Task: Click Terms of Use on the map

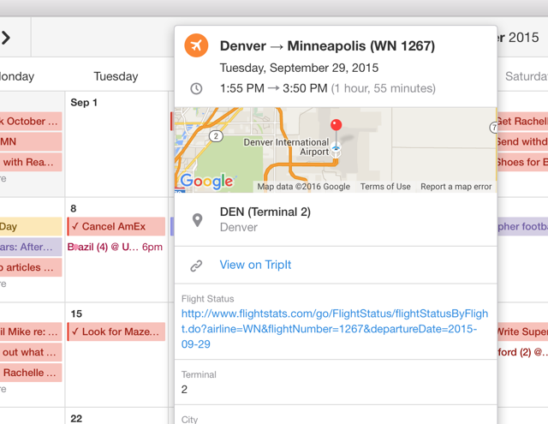Action: pyautogui.click(x=384, y=187)
